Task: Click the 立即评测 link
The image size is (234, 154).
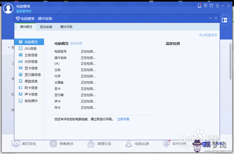Action: tap(123, 119)
